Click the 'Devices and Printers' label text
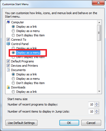Image resolution: width=106 pixels, height=131 pixels. pos(24,66)
